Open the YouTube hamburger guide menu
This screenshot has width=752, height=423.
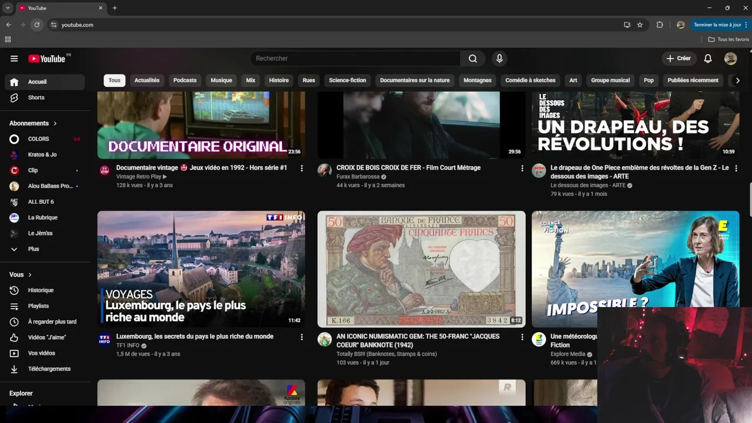pos(14,59)
